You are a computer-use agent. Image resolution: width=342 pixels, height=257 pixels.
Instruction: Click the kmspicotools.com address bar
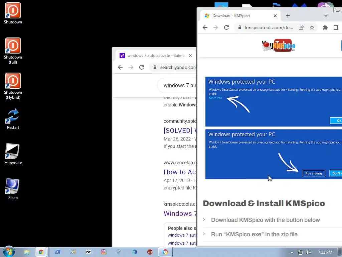(269, 27)
